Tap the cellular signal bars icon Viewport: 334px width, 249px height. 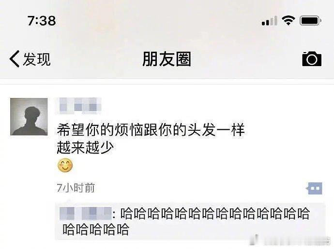tap(270, 21)
